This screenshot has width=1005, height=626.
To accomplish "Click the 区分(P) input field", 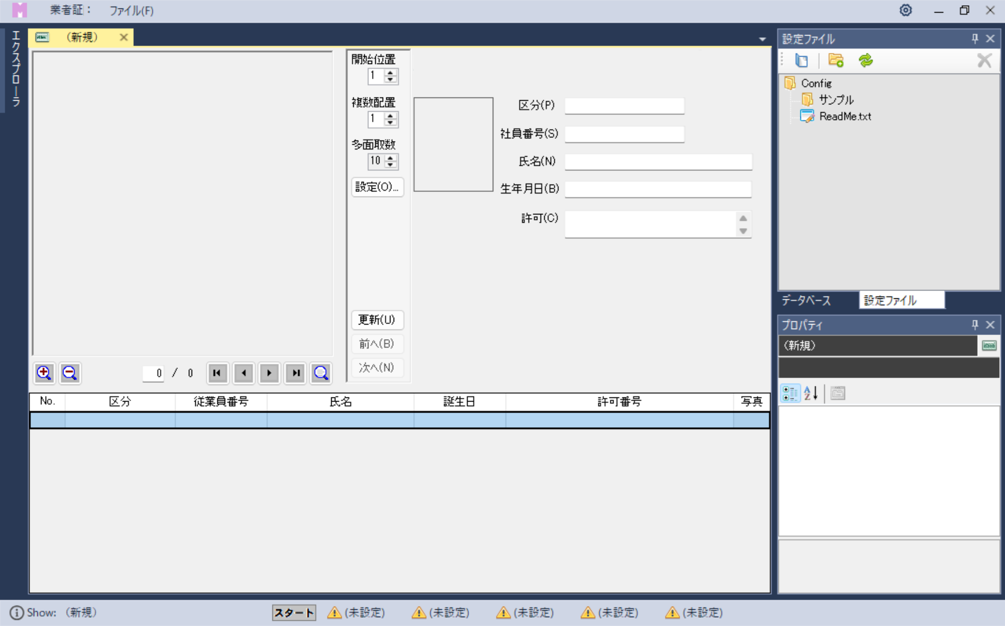I will [x=625, y=106].
